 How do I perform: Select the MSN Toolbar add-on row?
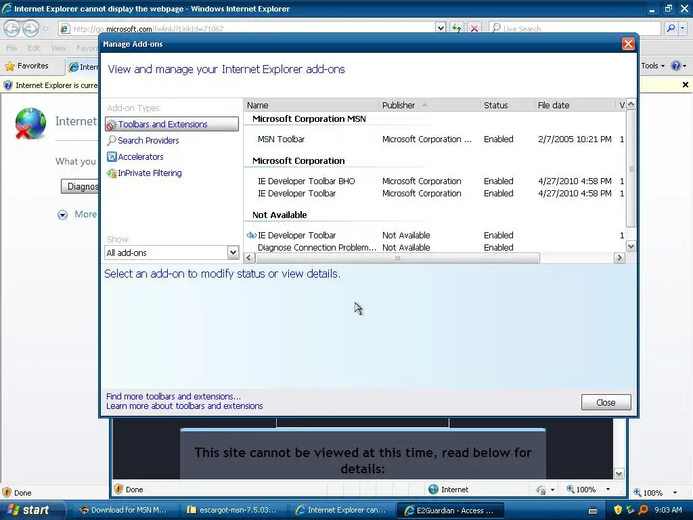click(435, 139)
